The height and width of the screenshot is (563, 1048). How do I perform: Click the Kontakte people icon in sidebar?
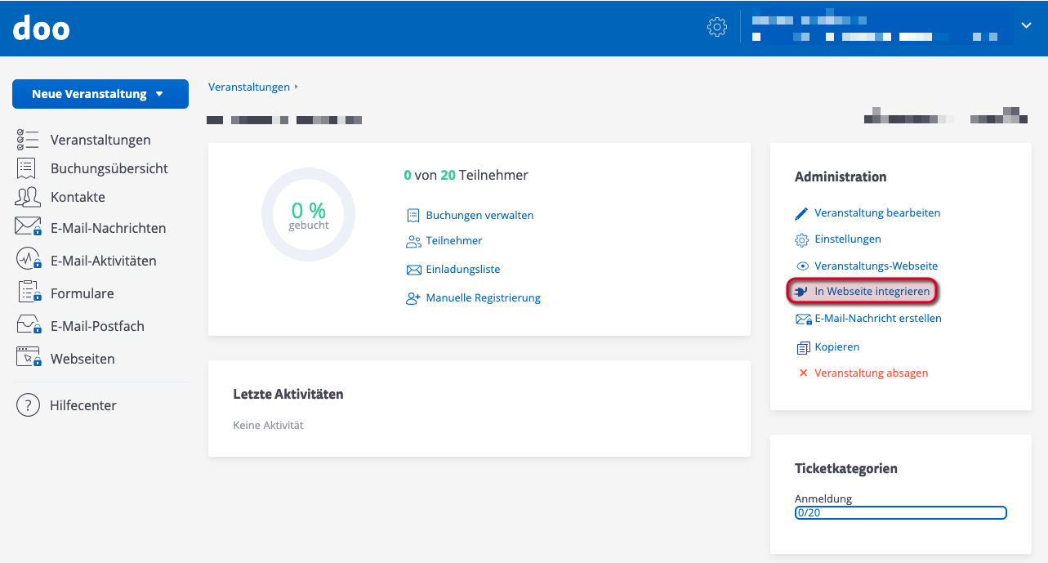[x=28, y=197]
